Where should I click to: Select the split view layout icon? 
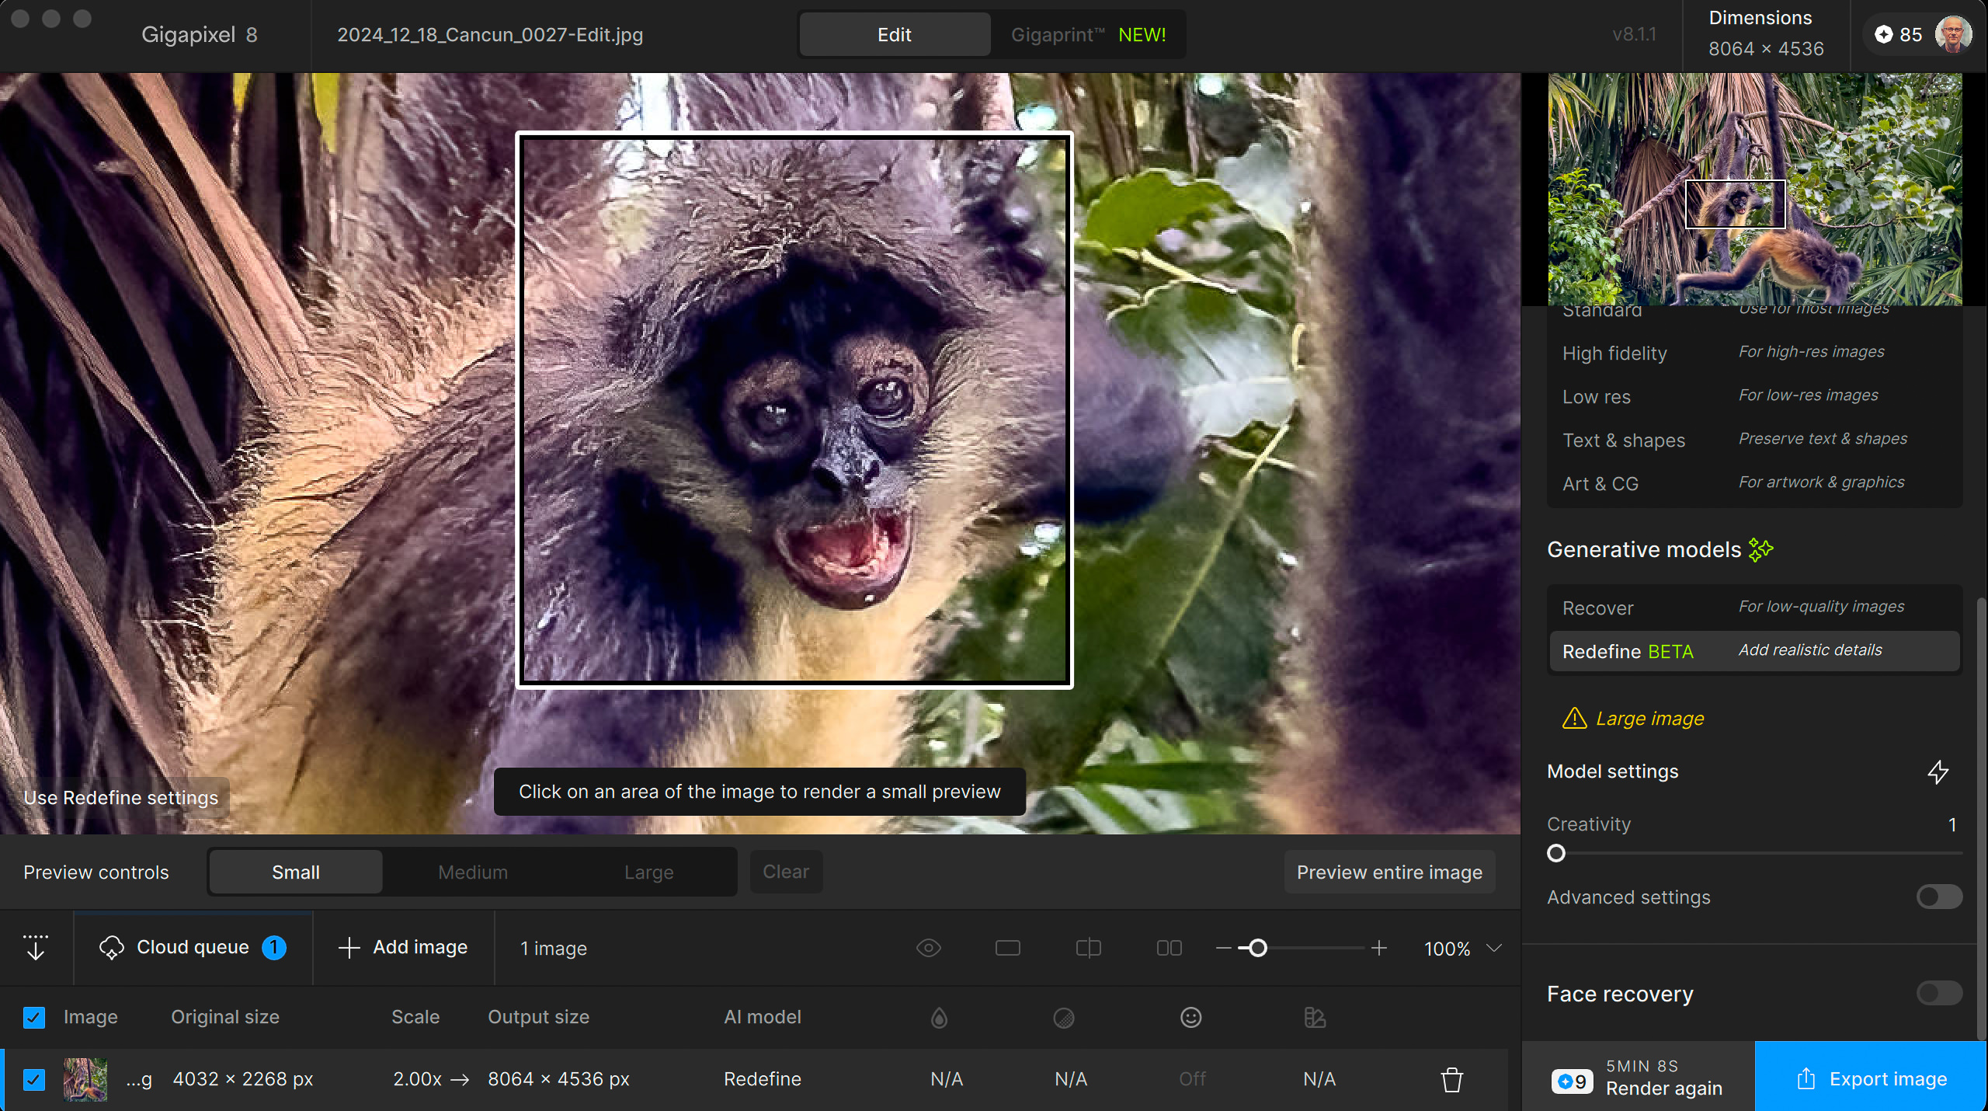(1089, 948)
